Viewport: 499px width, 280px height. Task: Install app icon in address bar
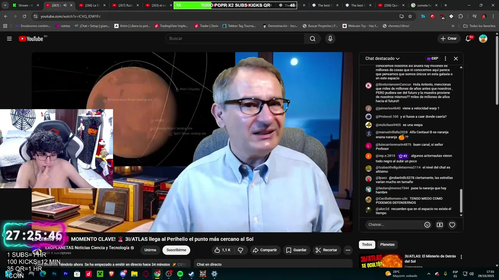click(402, 16)
